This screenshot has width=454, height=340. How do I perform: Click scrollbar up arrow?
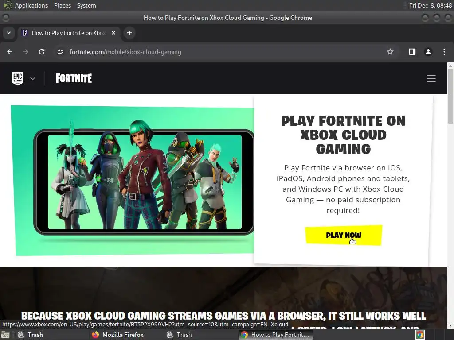(x=450, y=66)
